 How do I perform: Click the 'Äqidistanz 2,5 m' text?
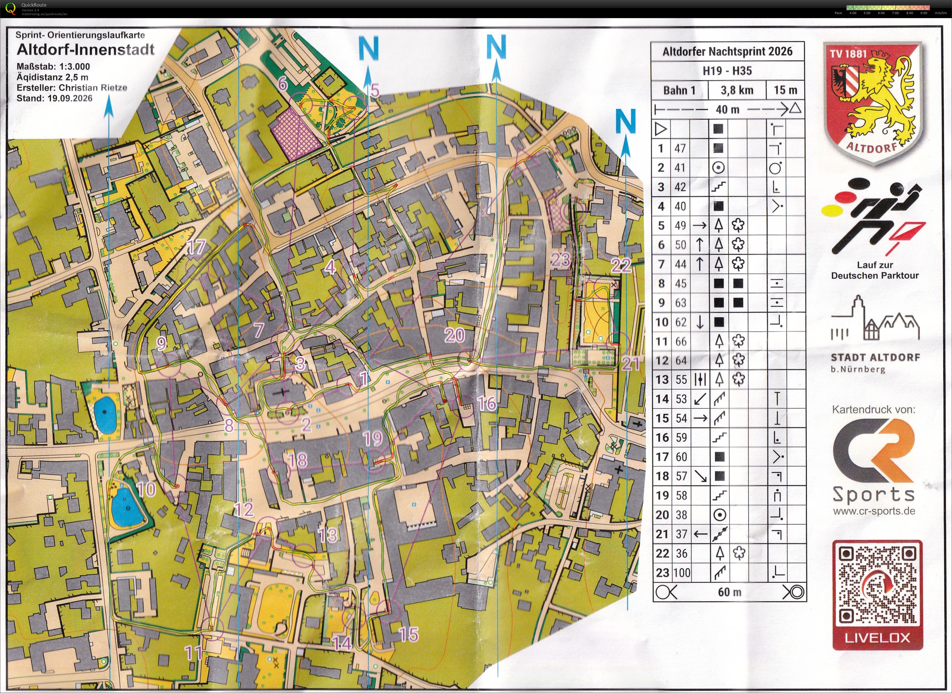click(x=52, y=77)
